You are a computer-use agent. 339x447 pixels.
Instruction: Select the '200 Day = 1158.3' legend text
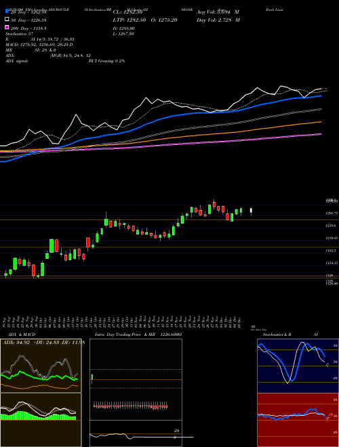[x=29, y=28]
